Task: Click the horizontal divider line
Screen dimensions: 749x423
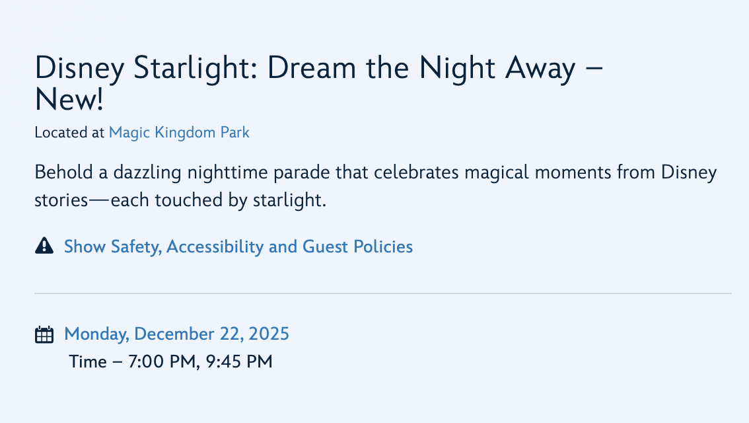Action: point(383,293)
